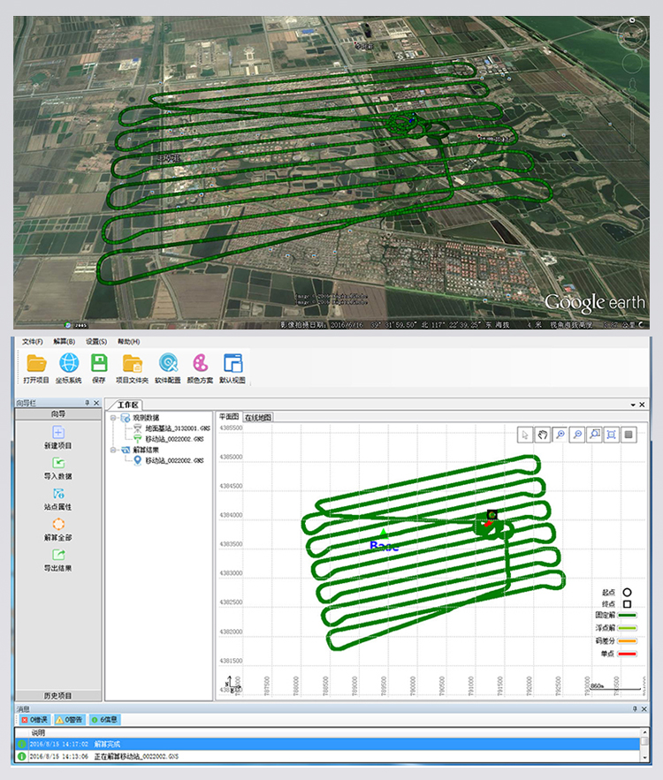Select the hand pan tool on map
This screenshot has width=663, height=780.
[543, 435]
